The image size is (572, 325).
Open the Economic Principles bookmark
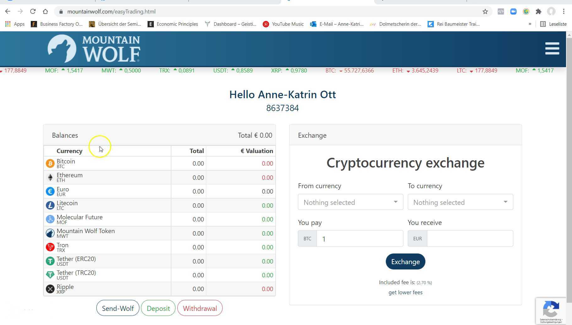(173, 24)
